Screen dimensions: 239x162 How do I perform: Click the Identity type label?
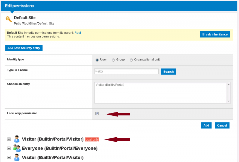(x=16, y=60)
